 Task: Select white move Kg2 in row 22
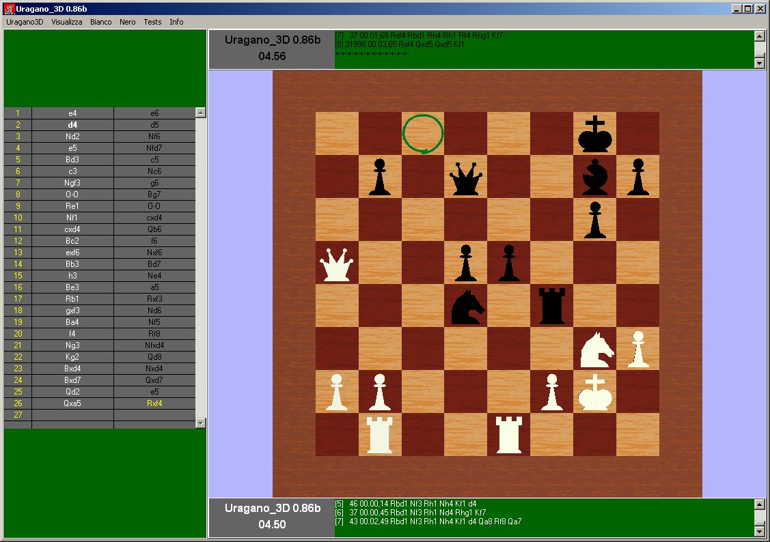[72, 356]
